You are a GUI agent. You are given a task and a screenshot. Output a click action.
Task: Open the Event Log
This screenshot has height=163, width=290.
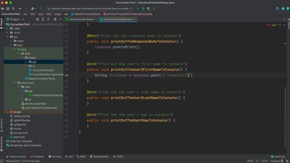278,157
